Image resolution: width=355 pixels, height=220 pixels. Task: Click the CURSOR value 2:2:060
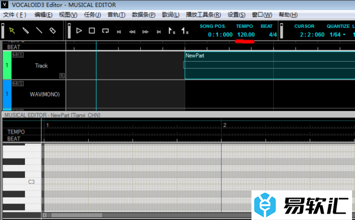(312, 35)
